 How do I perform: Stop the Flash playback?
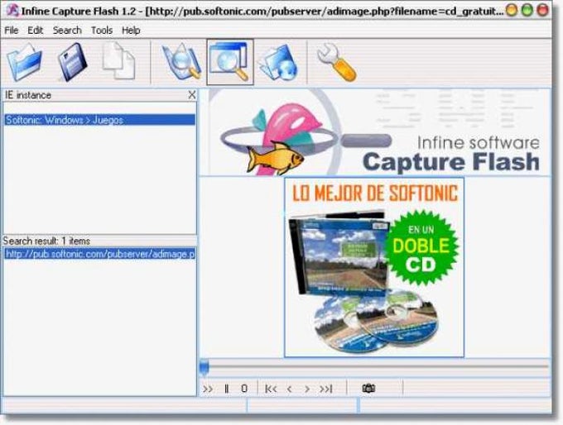coord(244,389)
